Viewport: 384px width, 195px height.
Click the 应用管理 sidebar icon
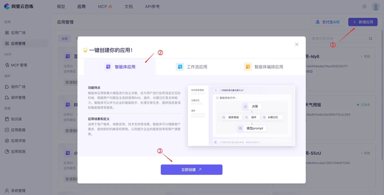7,43
